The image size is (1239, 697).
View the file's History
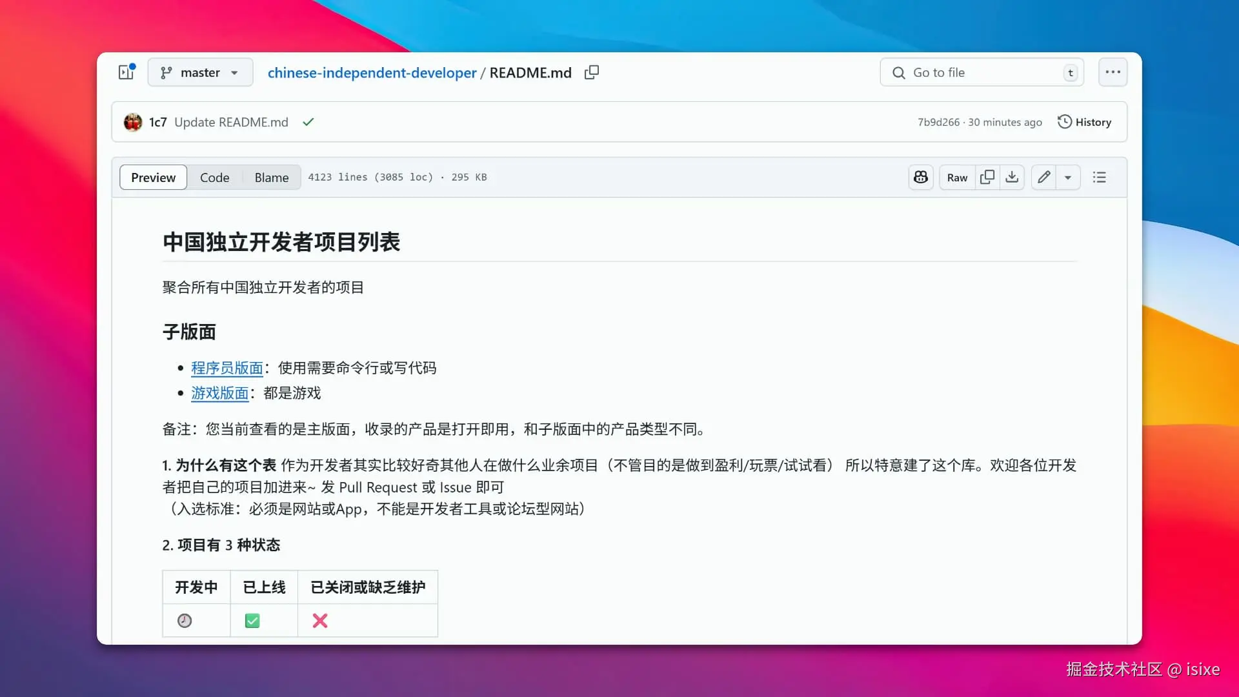click(x=1084, y=122)
